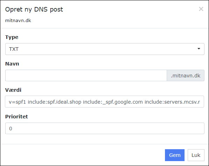The image size is (209, 166).
Task: Select the TXT value text in Type
Action: tap(14, 49)
